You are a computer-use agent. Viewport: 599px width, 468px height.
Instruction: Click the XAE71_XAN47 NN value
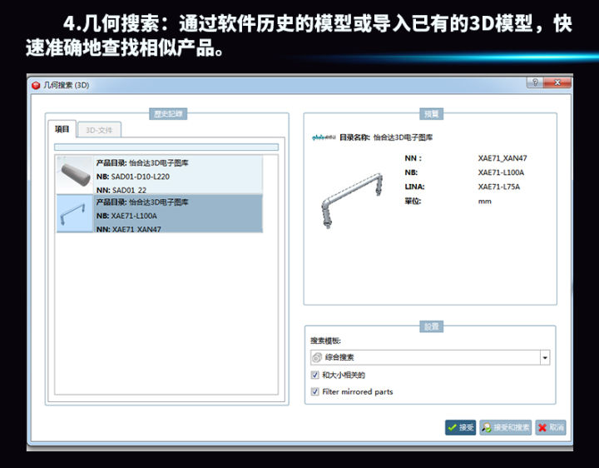pyautogui.click(x=502, y=158)
